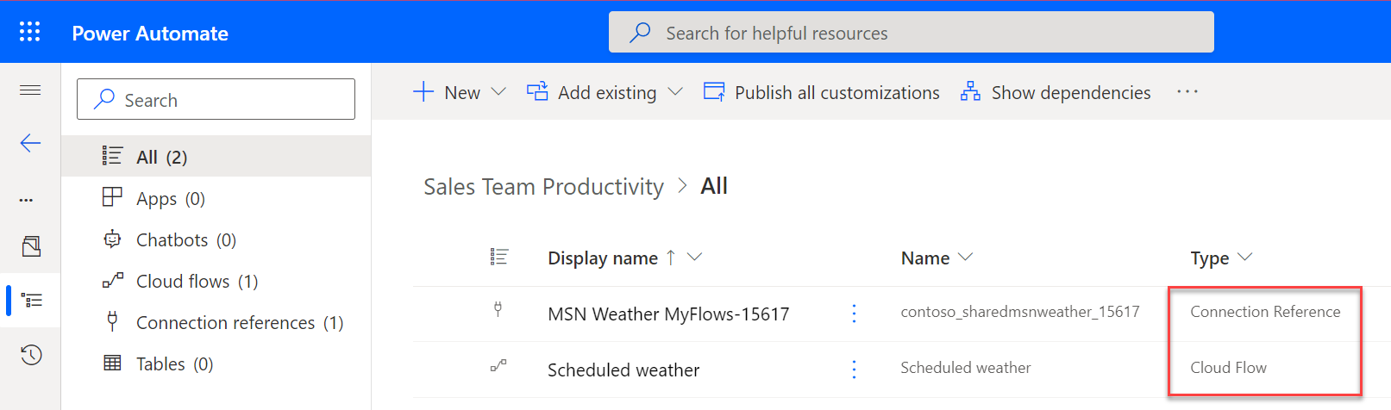Click the list view icon in table header
Screen dimensions: 1391x410
point(499,257)
